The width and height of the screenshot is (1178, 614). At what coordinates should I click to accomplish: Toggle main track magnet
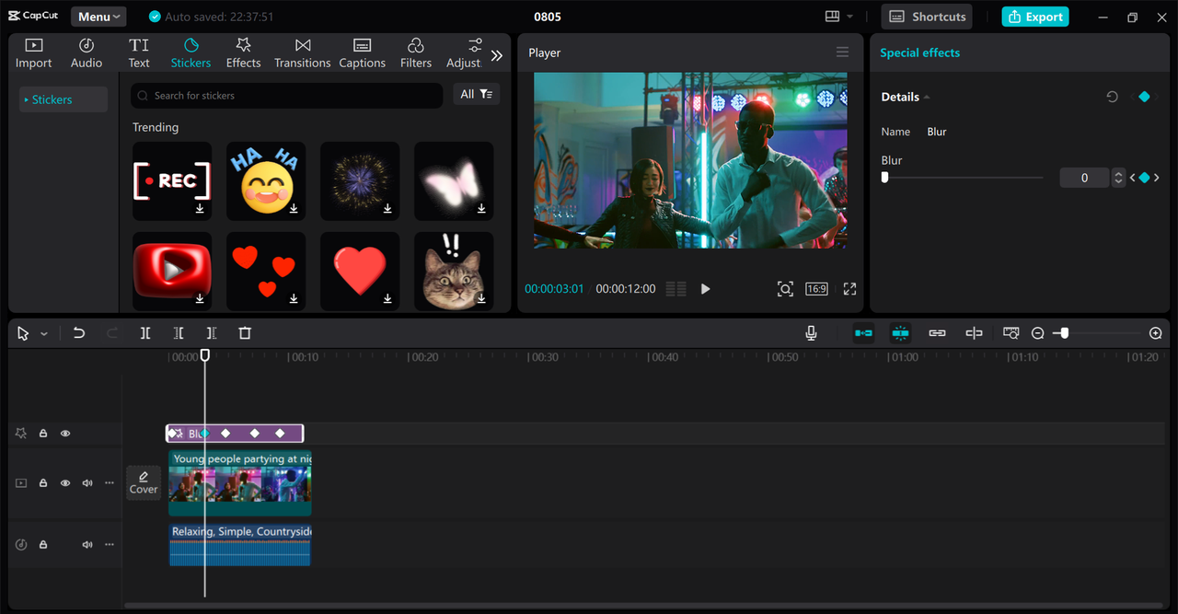click(x=863, y=333)
